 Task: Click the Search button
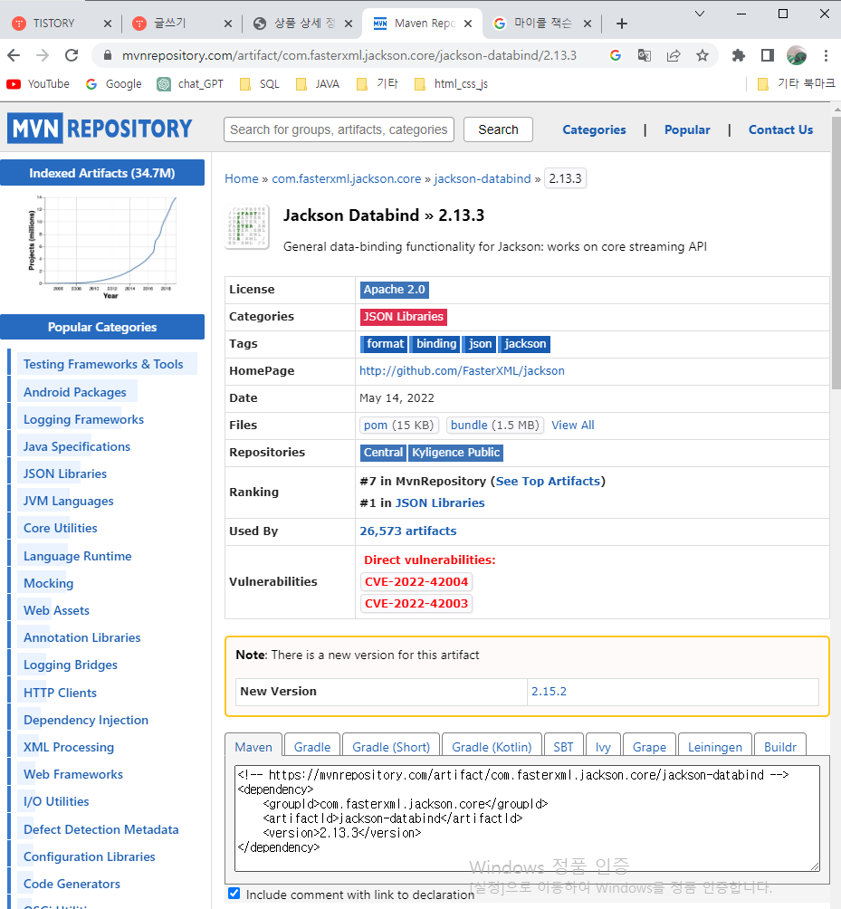(498, 129)
